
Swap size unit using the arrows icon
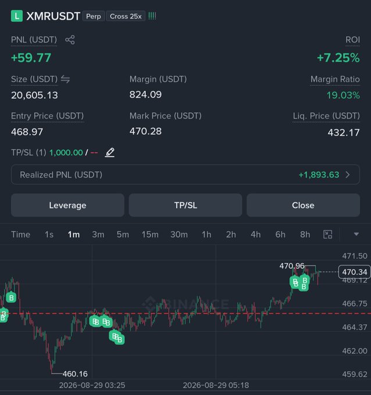65,80
